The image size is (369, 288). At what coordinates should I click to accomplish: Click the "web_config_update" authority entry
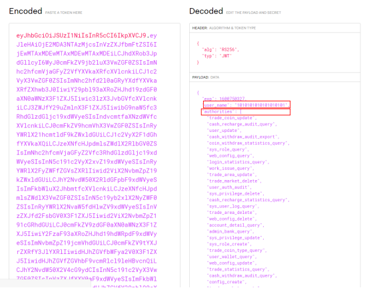(x=232, y=263)
